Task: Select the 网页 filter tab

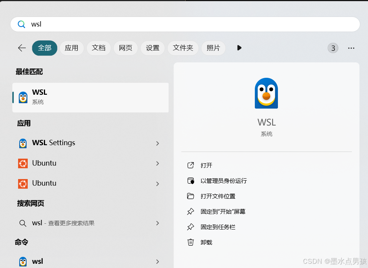Action: click(x=125, y=48)
